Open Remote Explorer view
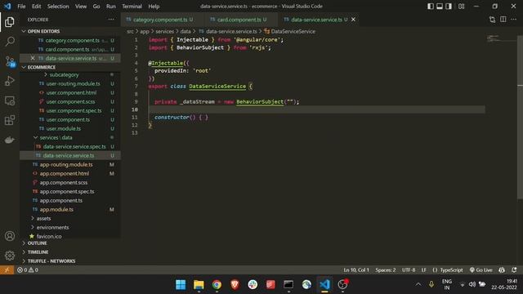Image resolution: width=523 pixels, height=294 pixels. click(x=10, y=100)
